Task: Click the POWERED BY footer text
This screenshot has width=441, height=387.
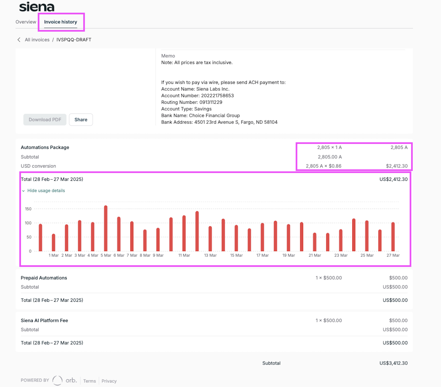Action: [x=35, y=380]
